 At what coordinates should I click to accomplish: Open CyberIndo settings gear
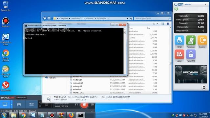pos(204,88)
